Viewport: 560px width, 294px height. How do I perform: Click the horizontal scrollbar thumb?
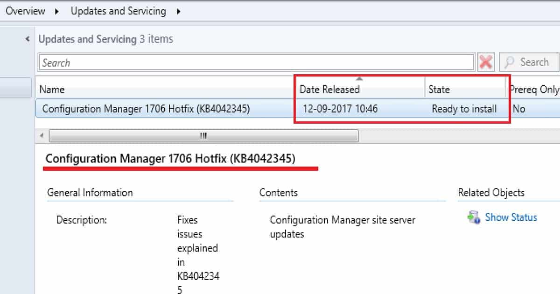point(203,136)
